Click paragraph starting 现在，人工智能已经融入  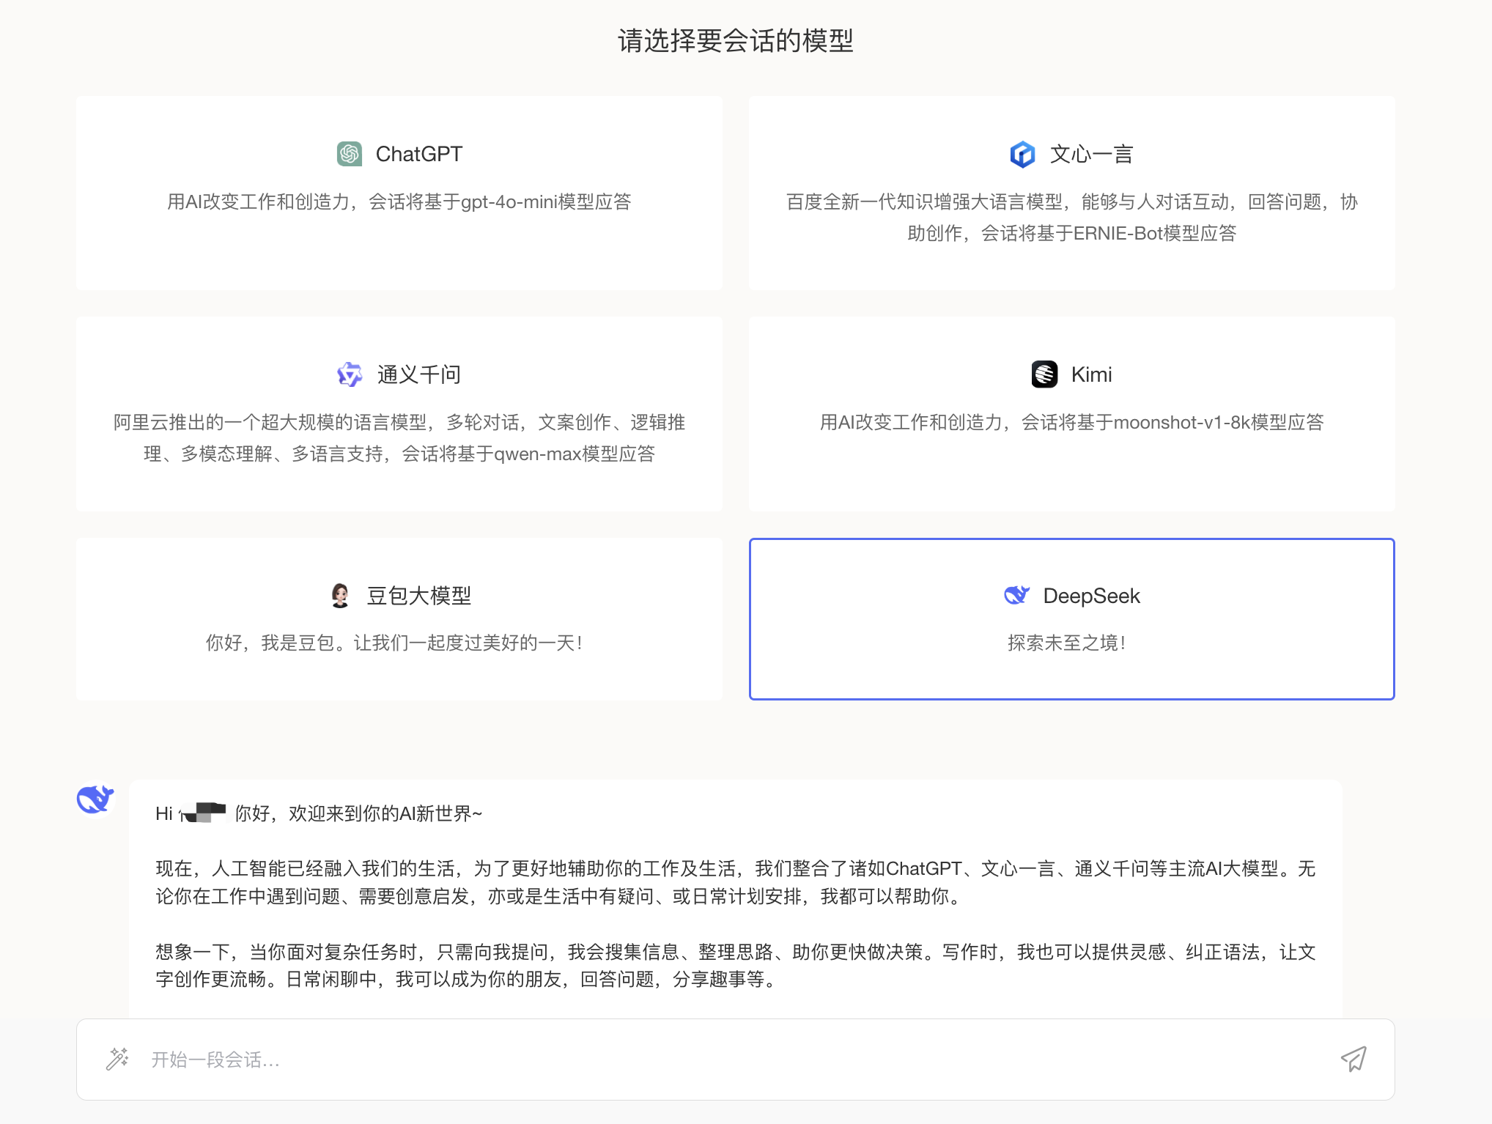(736, 882)
